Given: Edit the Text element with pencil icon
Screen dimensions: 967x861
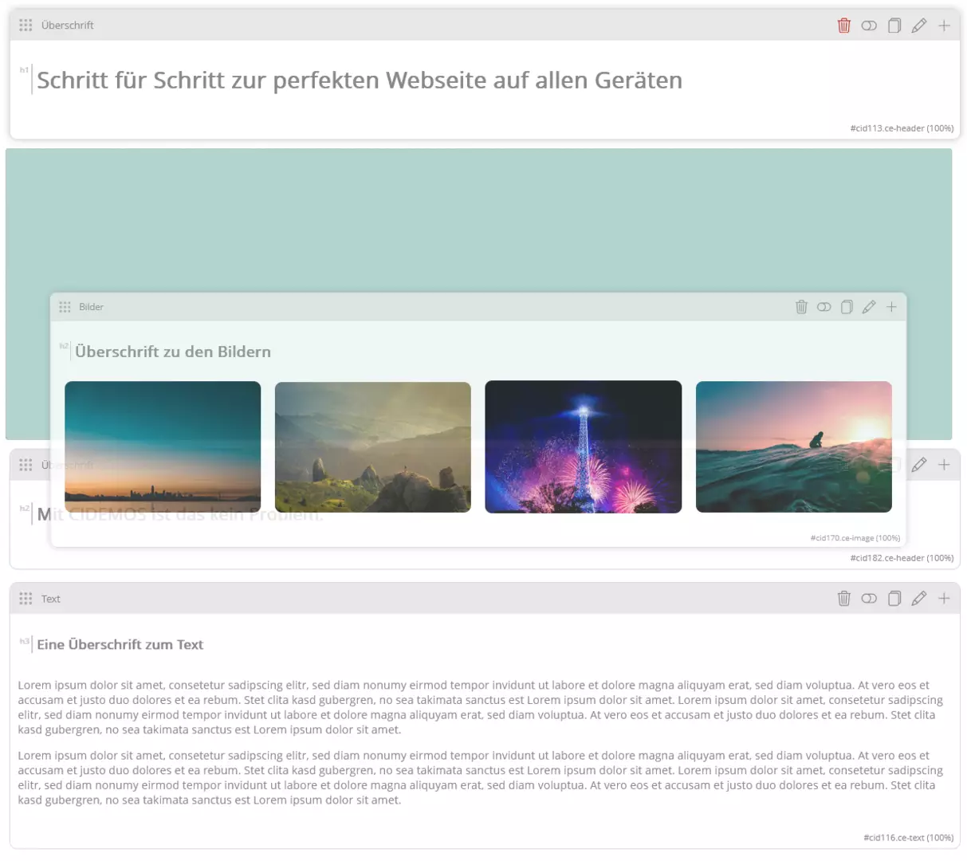Looking at the screenshot, I should coord(919,599).
